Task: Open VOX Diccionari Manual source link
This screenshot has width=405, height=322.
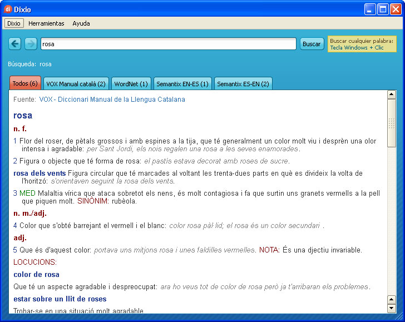Action: point(112,100)
